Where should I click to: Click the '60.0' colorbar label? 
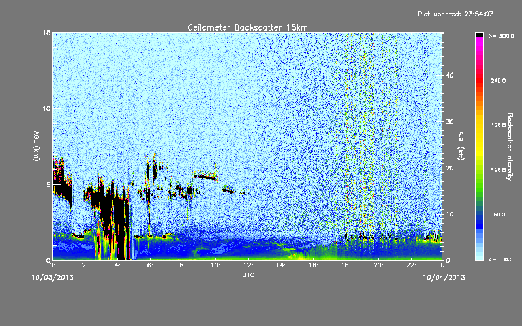(499, 215)
